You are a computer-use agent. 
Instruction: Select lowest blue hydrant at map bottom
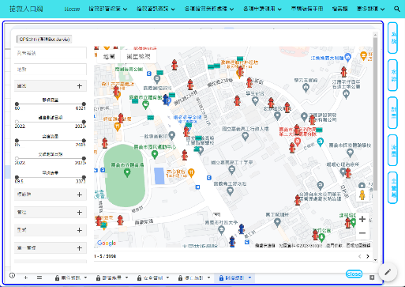(232, 242)
